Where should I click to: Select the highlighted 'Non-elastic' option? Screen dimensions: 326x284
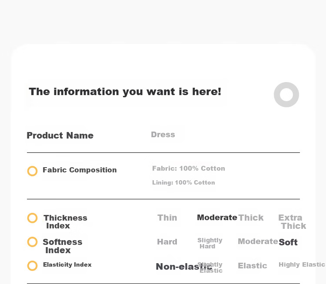(184, 267)
